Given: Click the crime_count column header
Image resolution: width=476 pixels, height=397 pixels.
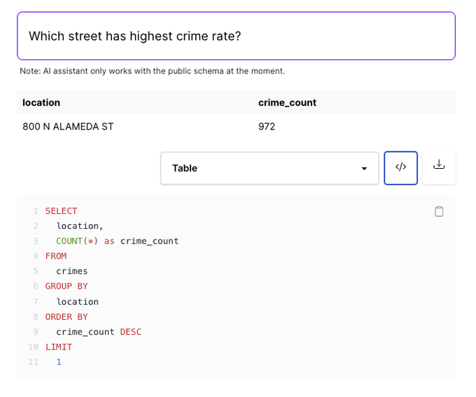Looking at the screenshot, I should (x=287, y=102).
